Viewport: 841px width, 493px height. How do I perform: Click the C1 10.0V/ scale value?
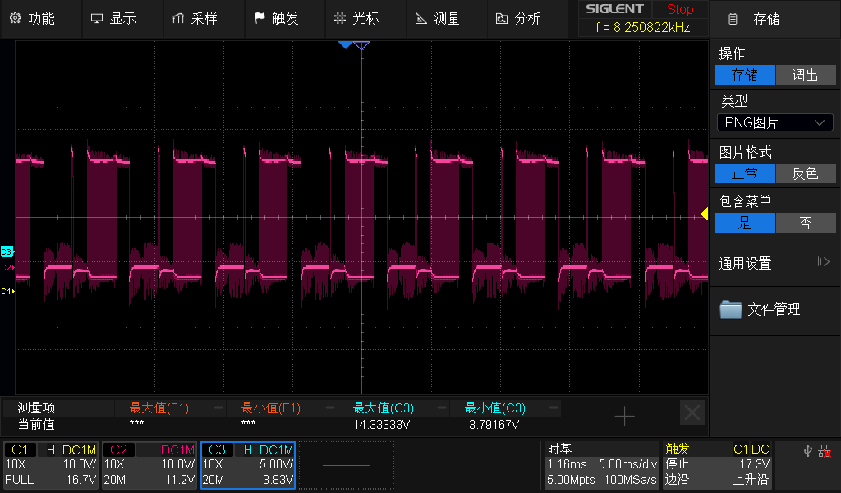point(80,464)
